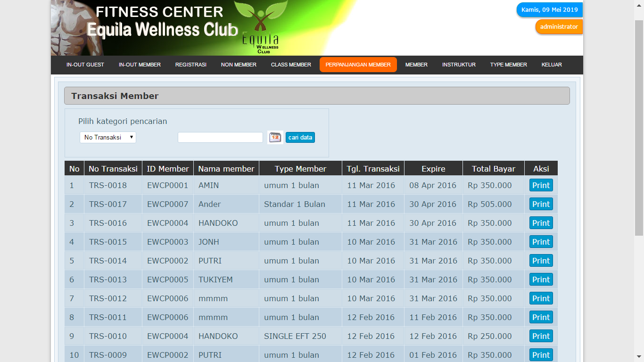Image resolution: width=644 pixels, height=362 pixels.
Task: Click the Kamis, 09 Mei 2019 date badge
Action: click(x=549, y=10)
